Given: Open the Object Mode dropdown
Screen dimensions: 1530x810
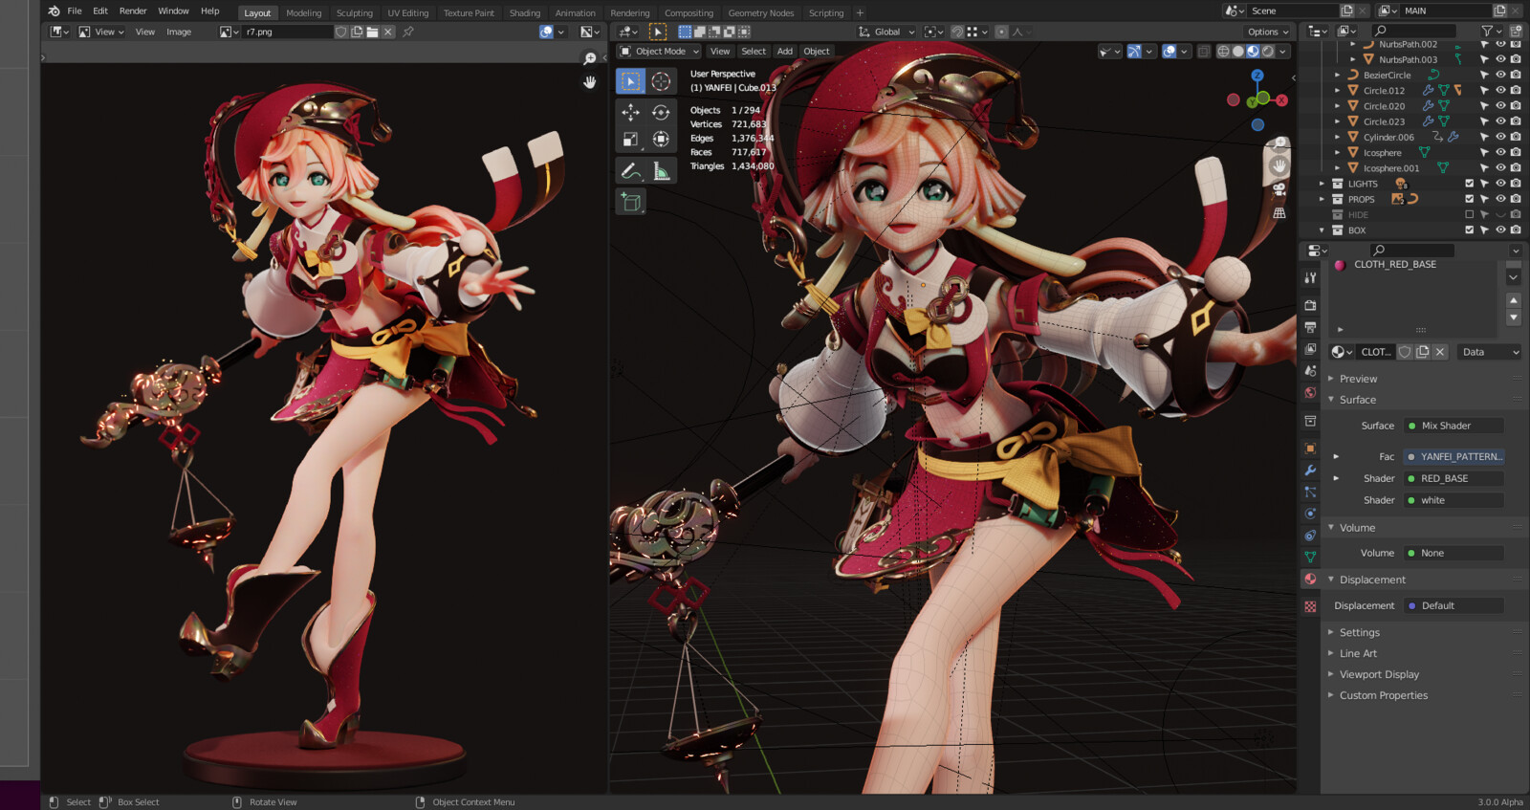Looking at the screenshot, I should pos(659,52).
